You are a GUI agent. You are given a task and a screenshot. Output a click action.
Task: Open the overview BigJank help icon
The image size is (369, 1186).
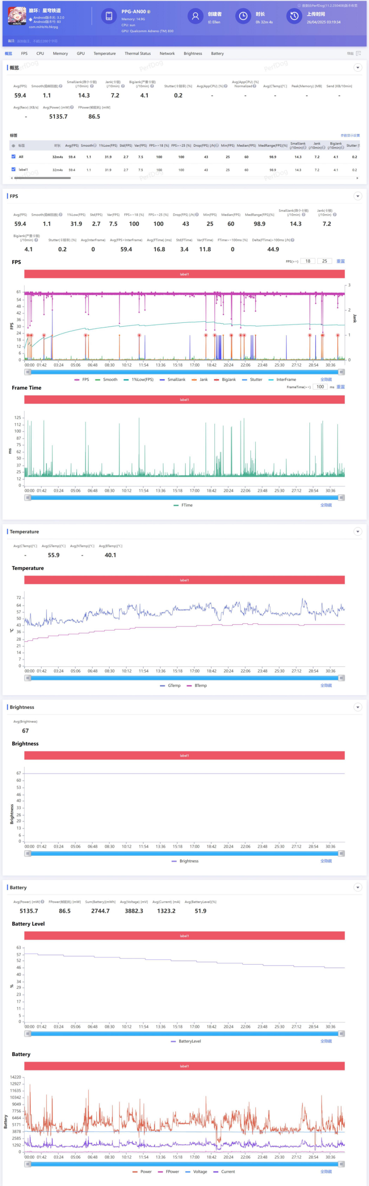152,86
